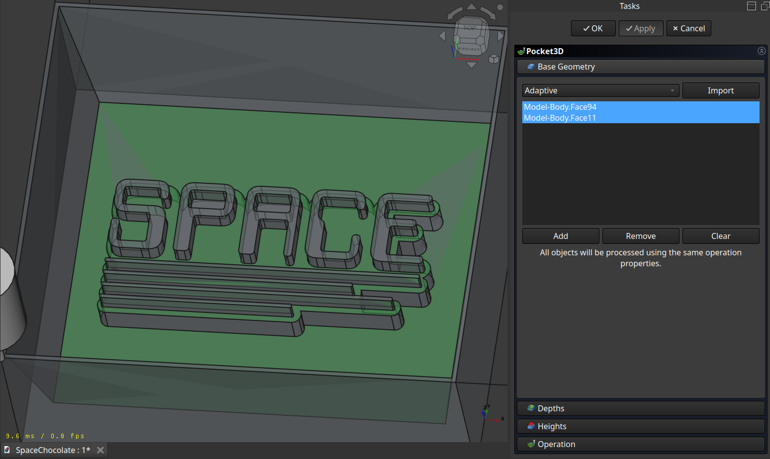Cancel the Pocket3D task
Screen dimensions: 770x459
688,28
